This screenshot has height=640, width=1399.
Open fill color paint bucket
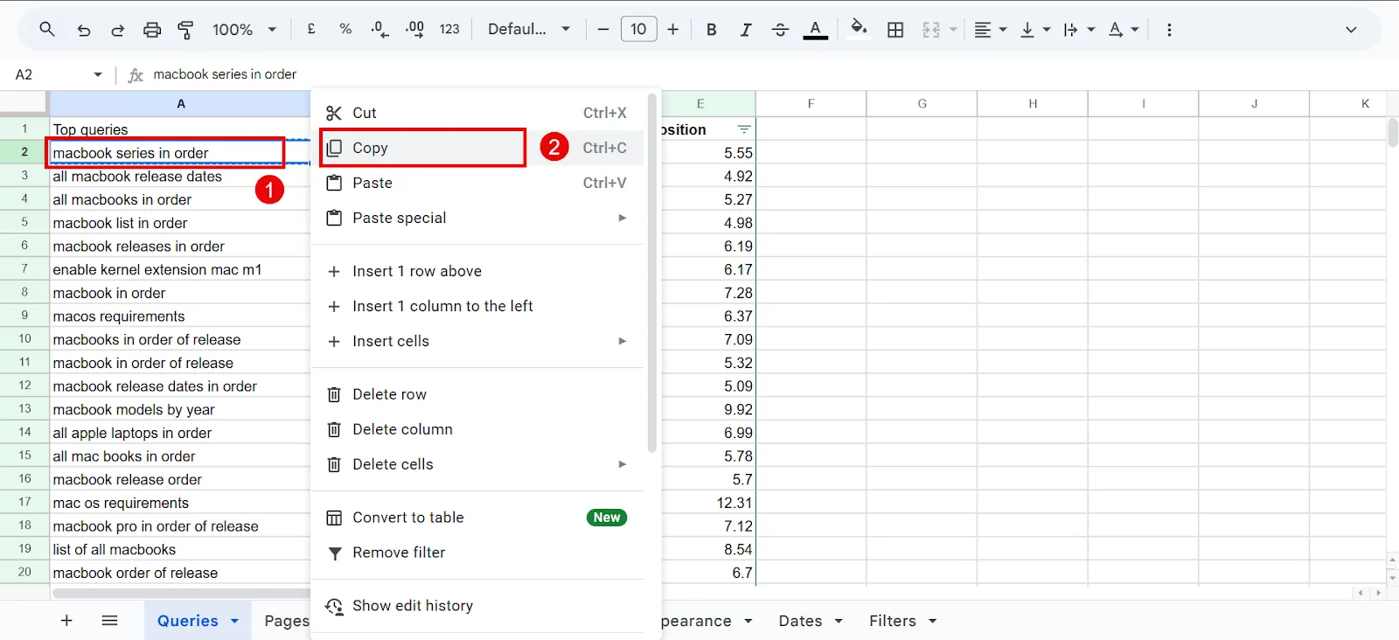pyautogui.click(x=859, y=28)
